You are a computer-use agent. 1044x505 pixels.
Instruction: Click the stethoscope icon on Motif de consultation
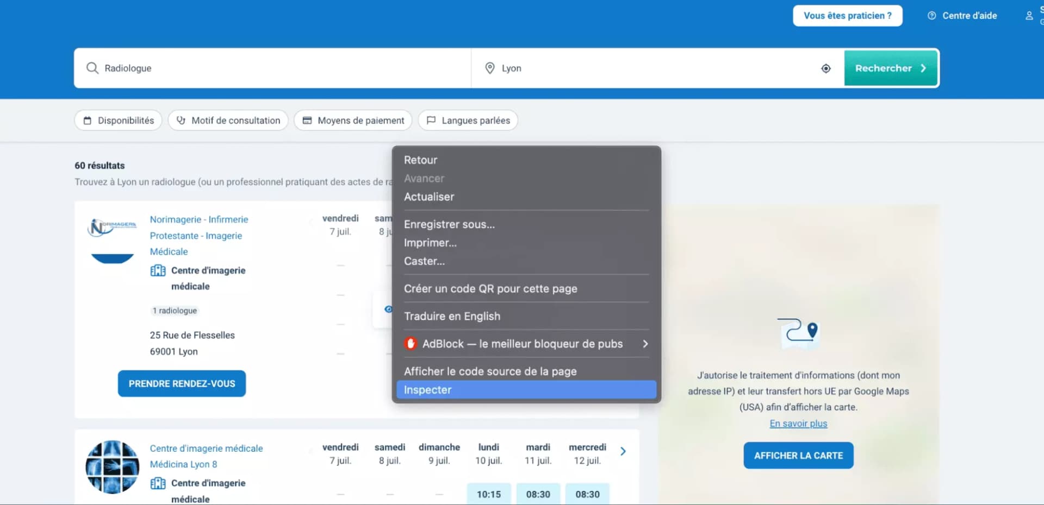[181, 120]
